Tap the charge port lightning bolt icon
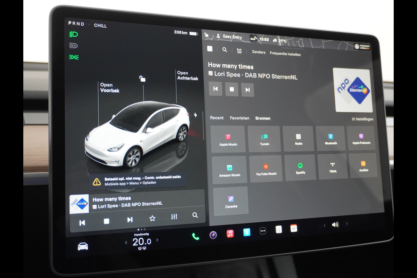417x278 pixels. point(195,115)
